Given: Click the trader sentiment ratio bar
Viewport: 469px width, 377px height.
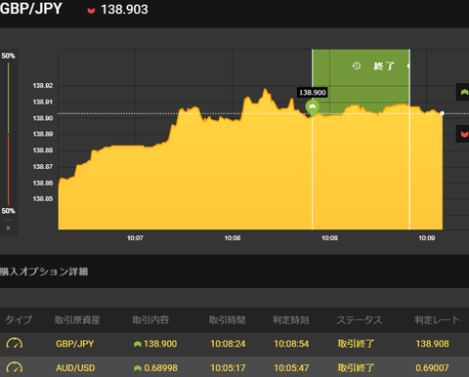Looking at the screenshot, I should [x=9, y=134].
